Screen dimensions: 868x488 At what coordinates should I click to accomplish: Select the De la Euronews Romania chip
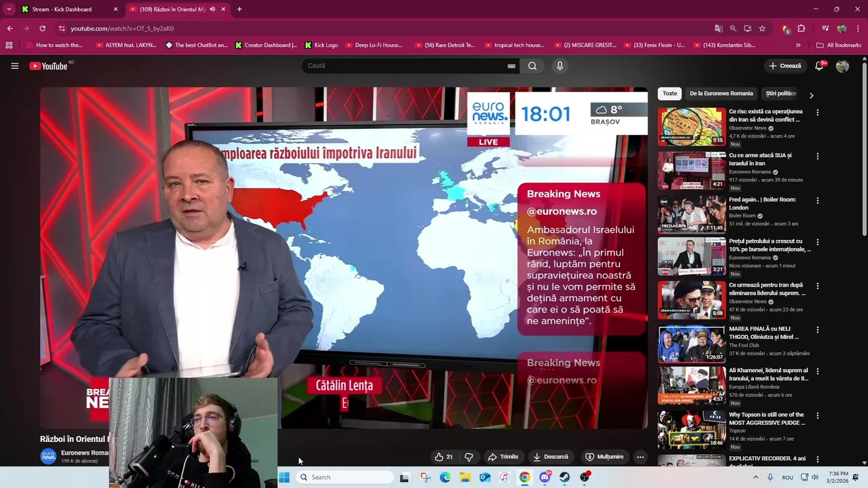click(721, 94)
